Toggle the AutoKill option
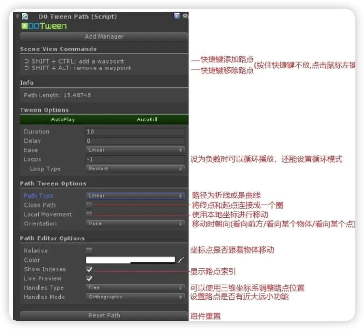Viewport: 364px width, 330px height. (x=147, y=119)
